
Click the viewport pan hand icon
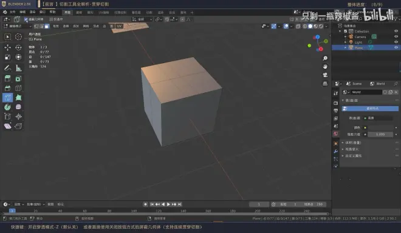(325, 67)
